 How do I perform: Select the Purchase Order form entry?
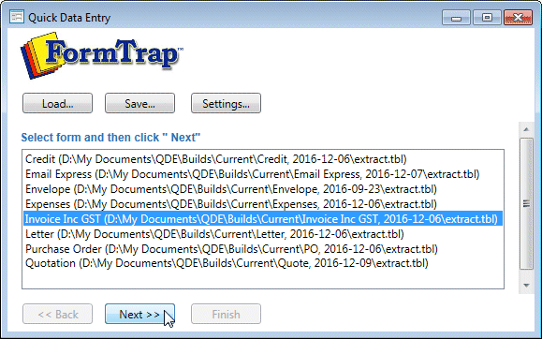click(x=263, y=249)
